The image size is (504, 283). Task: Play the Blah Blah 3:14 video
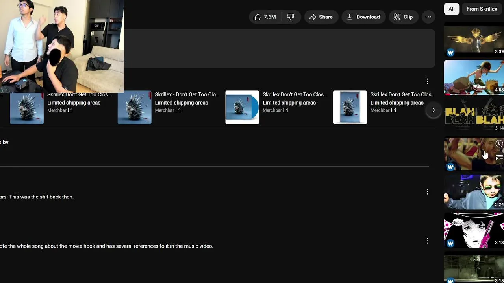click(474, 116)
